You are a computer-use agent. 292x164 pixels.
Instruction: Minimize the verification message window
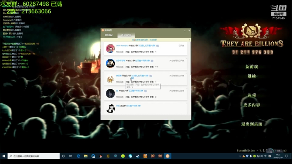pyautogui.click(x=185, y=30)
